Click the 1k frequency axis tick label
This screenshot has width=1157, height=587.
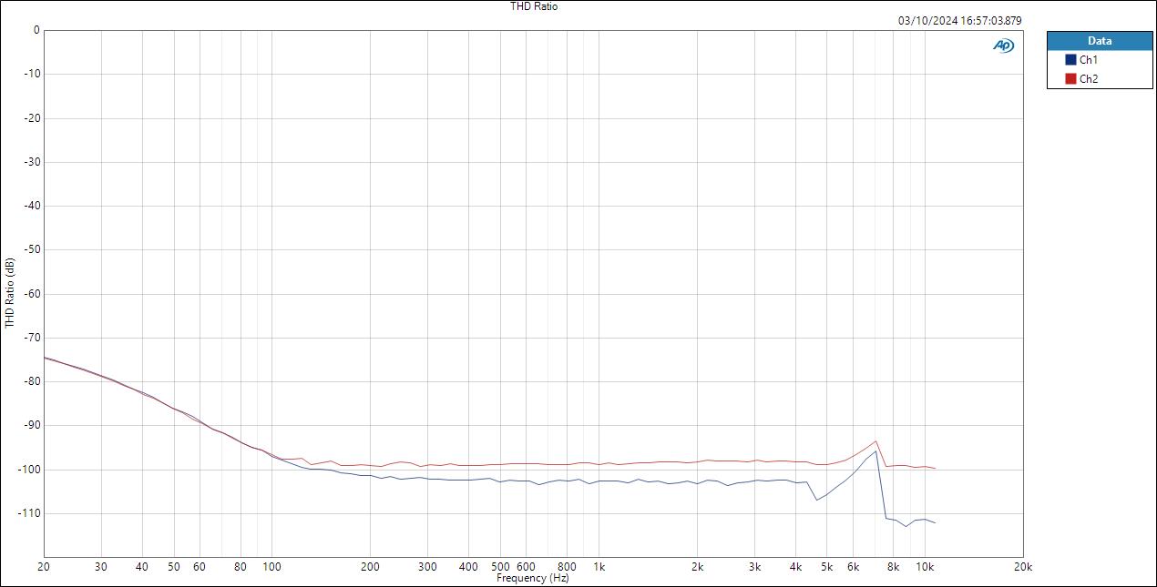click(599, 565)
